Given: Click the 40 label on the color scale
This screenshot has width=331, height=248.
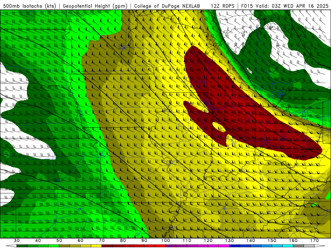Looking at the screenshot, I should 38,241.
